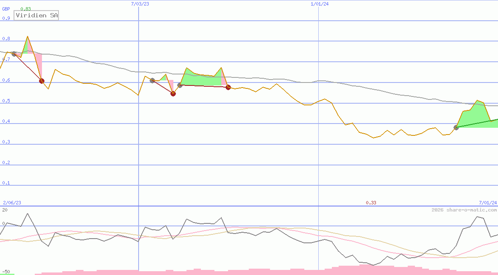Click the 7/01/24 end date label
This screenshot has height=275, width=498.
487,203
